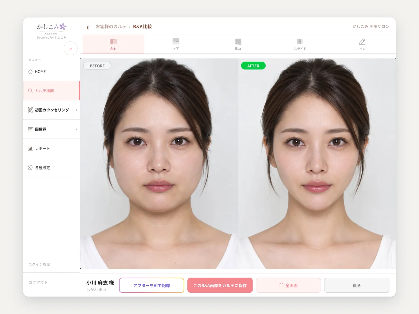Click the ticket icon beside 回数券
Image resolution: width=419 pixels, height=314 pixels.
click(30, 129)
